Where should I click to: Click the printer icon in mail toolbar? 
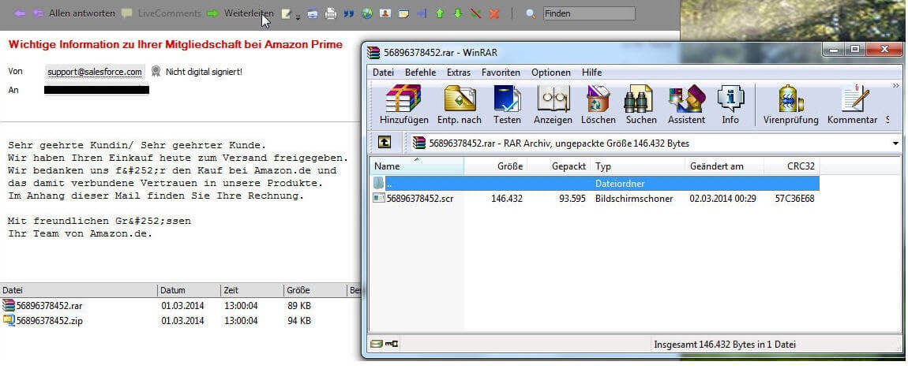(330, 13)
